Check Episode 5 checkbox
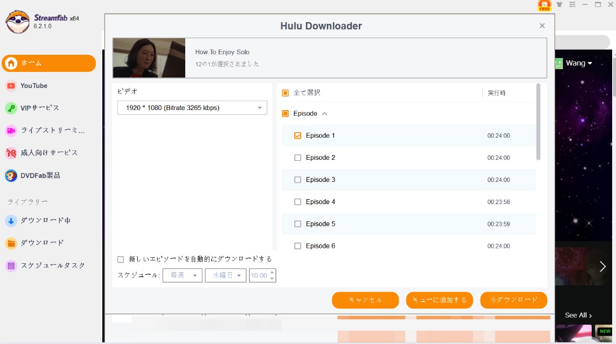The height and width of the screenshot is (344, 616). 297,223
